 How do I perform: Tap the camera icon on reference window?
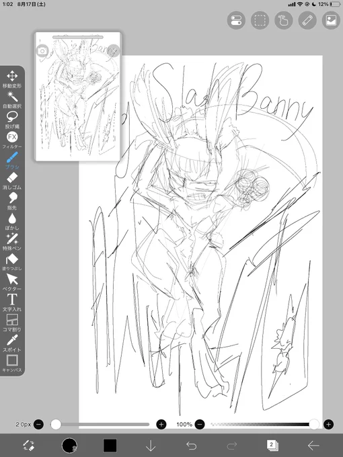(x=42, y=51)
